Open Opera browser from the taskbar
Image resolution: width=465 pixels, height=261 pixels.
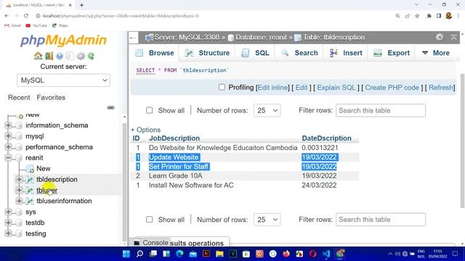coord(313,254)
